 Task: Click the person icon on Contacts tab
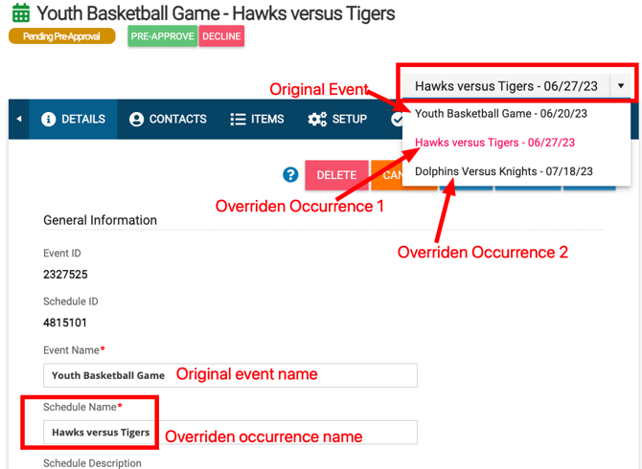tap(136, 120)
